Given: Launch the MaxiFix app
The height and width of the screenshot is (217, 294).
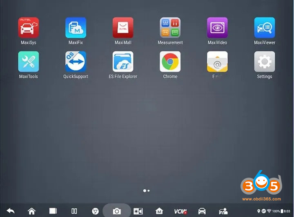Looking at the screenshot, I should [76, 28].
